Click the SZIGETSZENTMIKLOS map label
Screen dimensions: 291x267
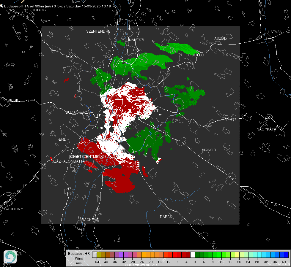[x=88, y=157]
